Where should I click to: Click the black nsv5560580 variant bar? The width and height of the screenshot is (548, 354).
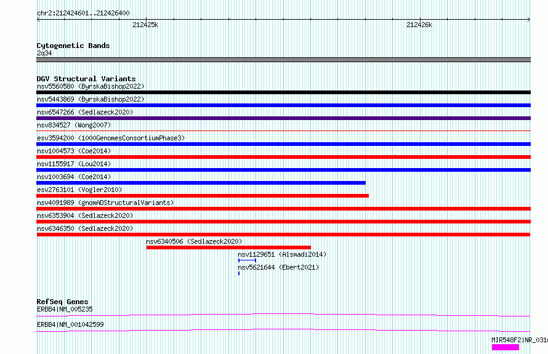283,92
